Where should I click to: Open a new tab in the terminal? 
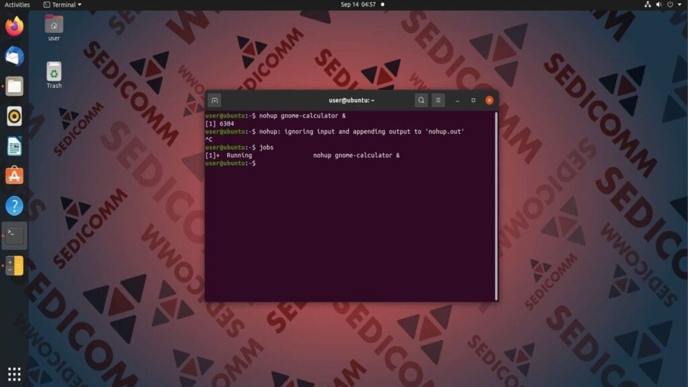click(x=214, y=101)
